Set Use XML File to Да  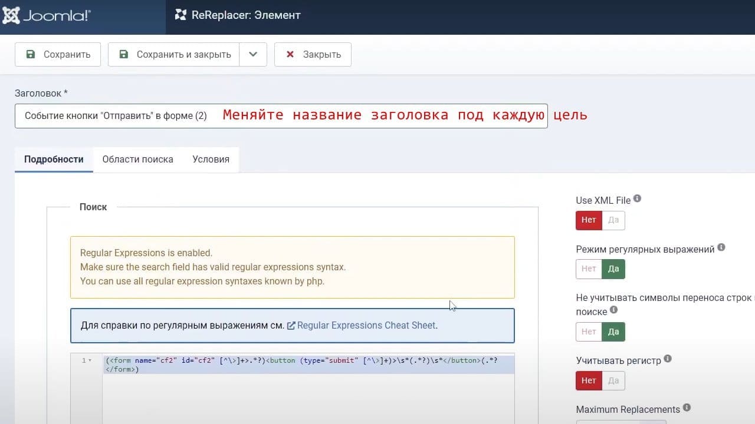tap(613, 220)
